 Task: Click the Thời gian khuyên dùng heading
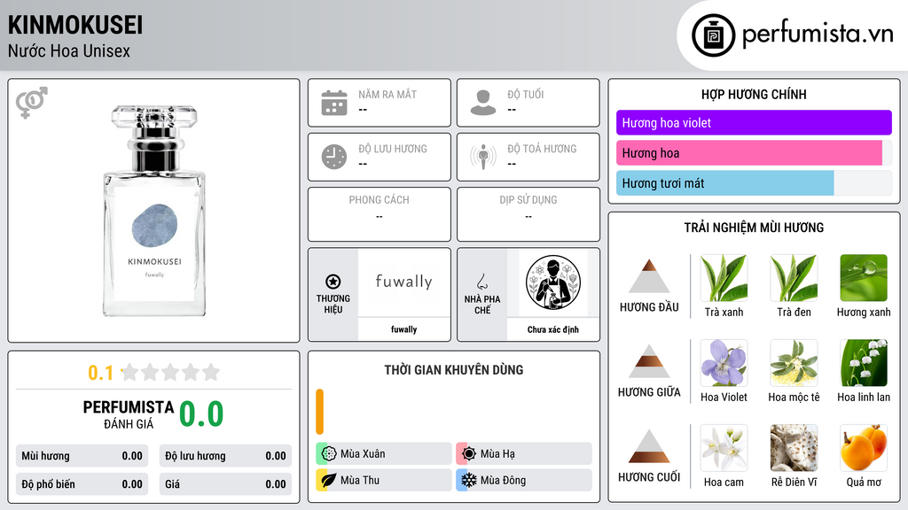(x=454, y=369)
